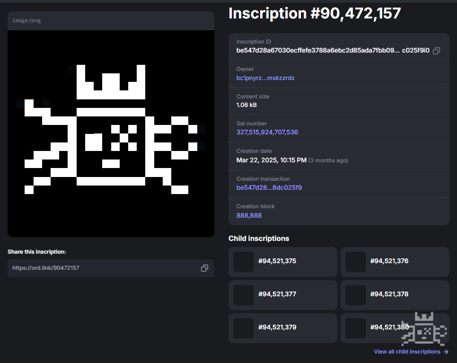This screenshot has height=363, width=457.
Task: Open creation block 888,888
Action: pyautogui.click(x=249, y=215)
